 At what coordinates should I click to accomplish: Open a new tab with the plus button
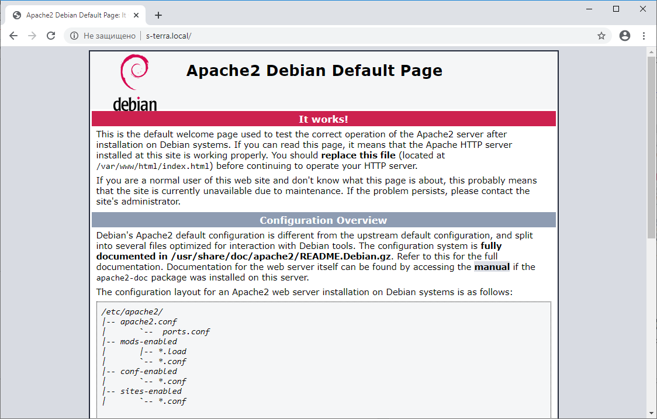pos(158,16)
